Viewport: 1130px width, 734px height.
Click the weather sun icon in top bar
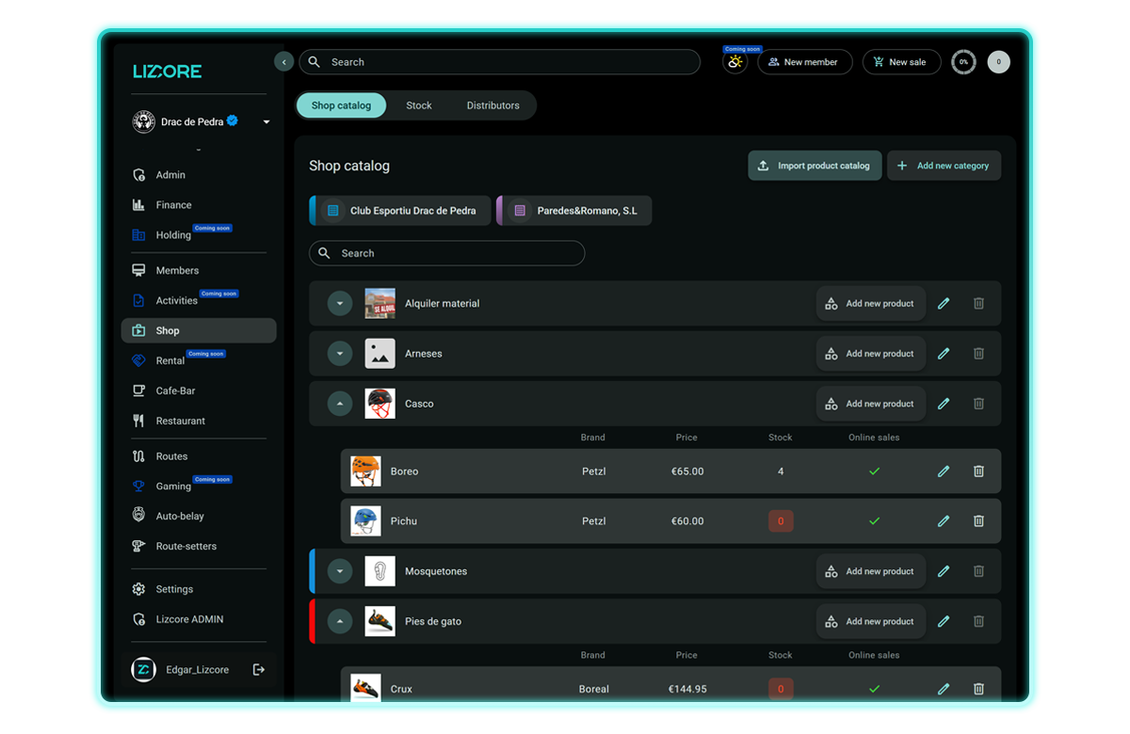click(734, 62)
